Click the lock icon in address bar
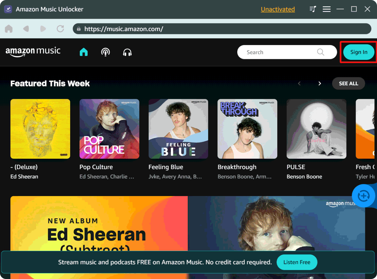Viewport: 377px width, 279px height. click(x=79, y=29)
